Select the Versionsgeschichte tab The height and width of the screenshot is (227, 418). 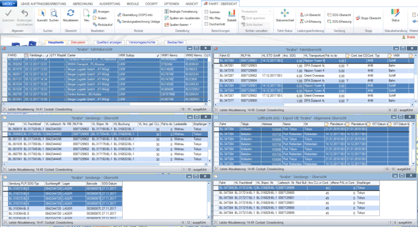tap(142, 42)
